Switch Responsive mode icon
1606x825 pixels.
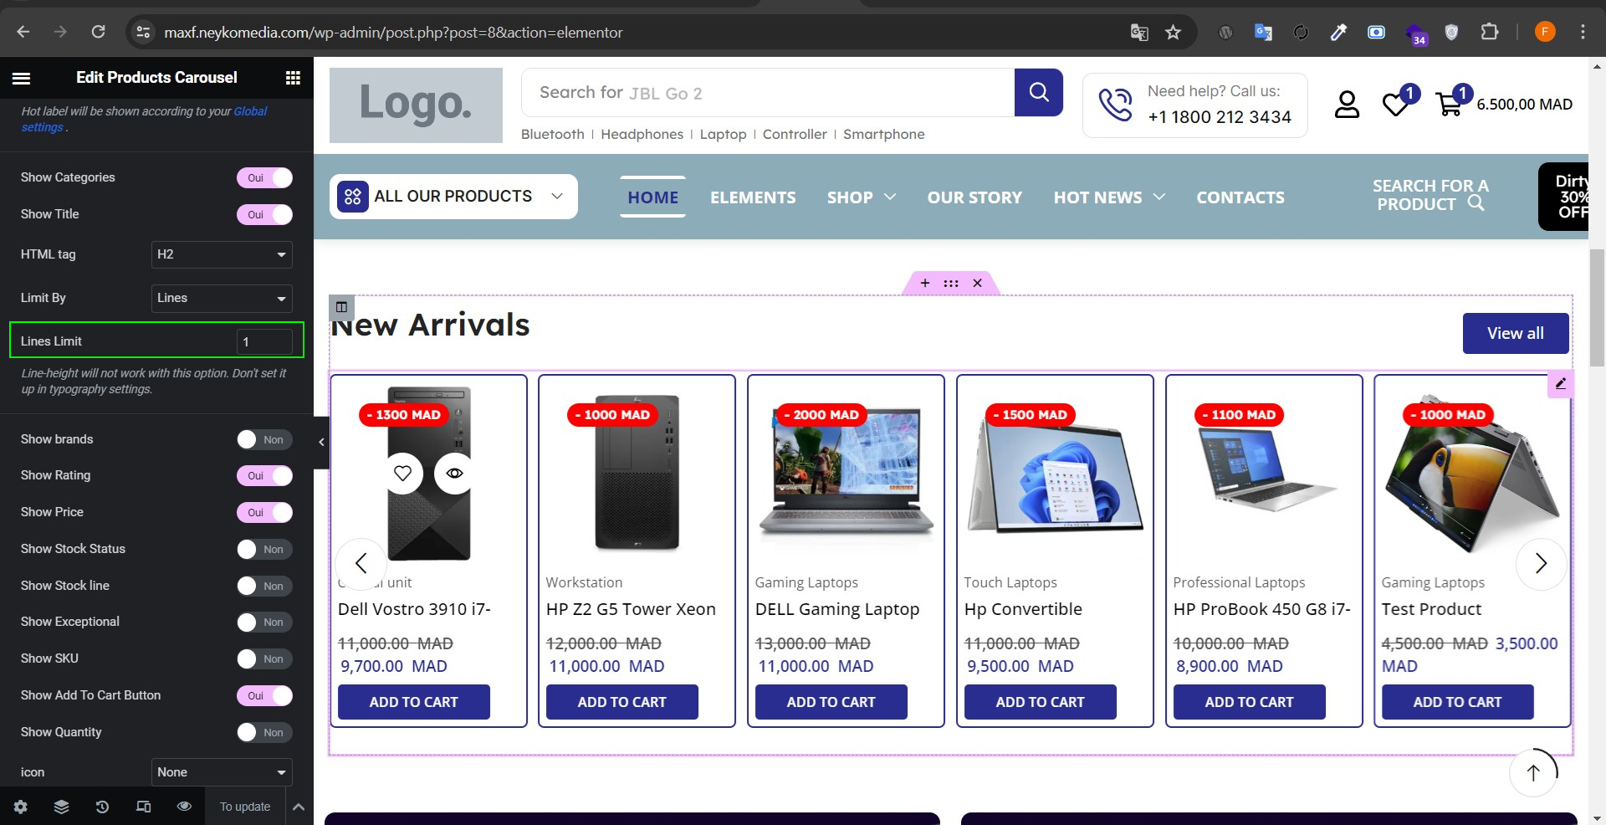click(x=143, y=807)
